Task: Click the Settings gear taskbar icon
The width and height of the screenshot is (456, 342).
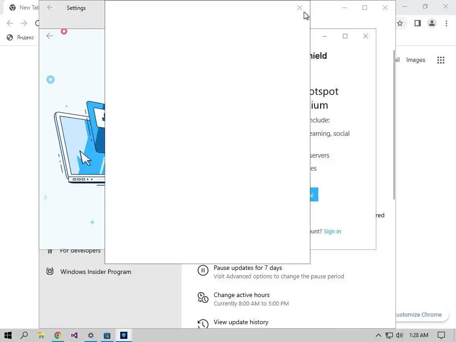Action: (x=91, y=335)
